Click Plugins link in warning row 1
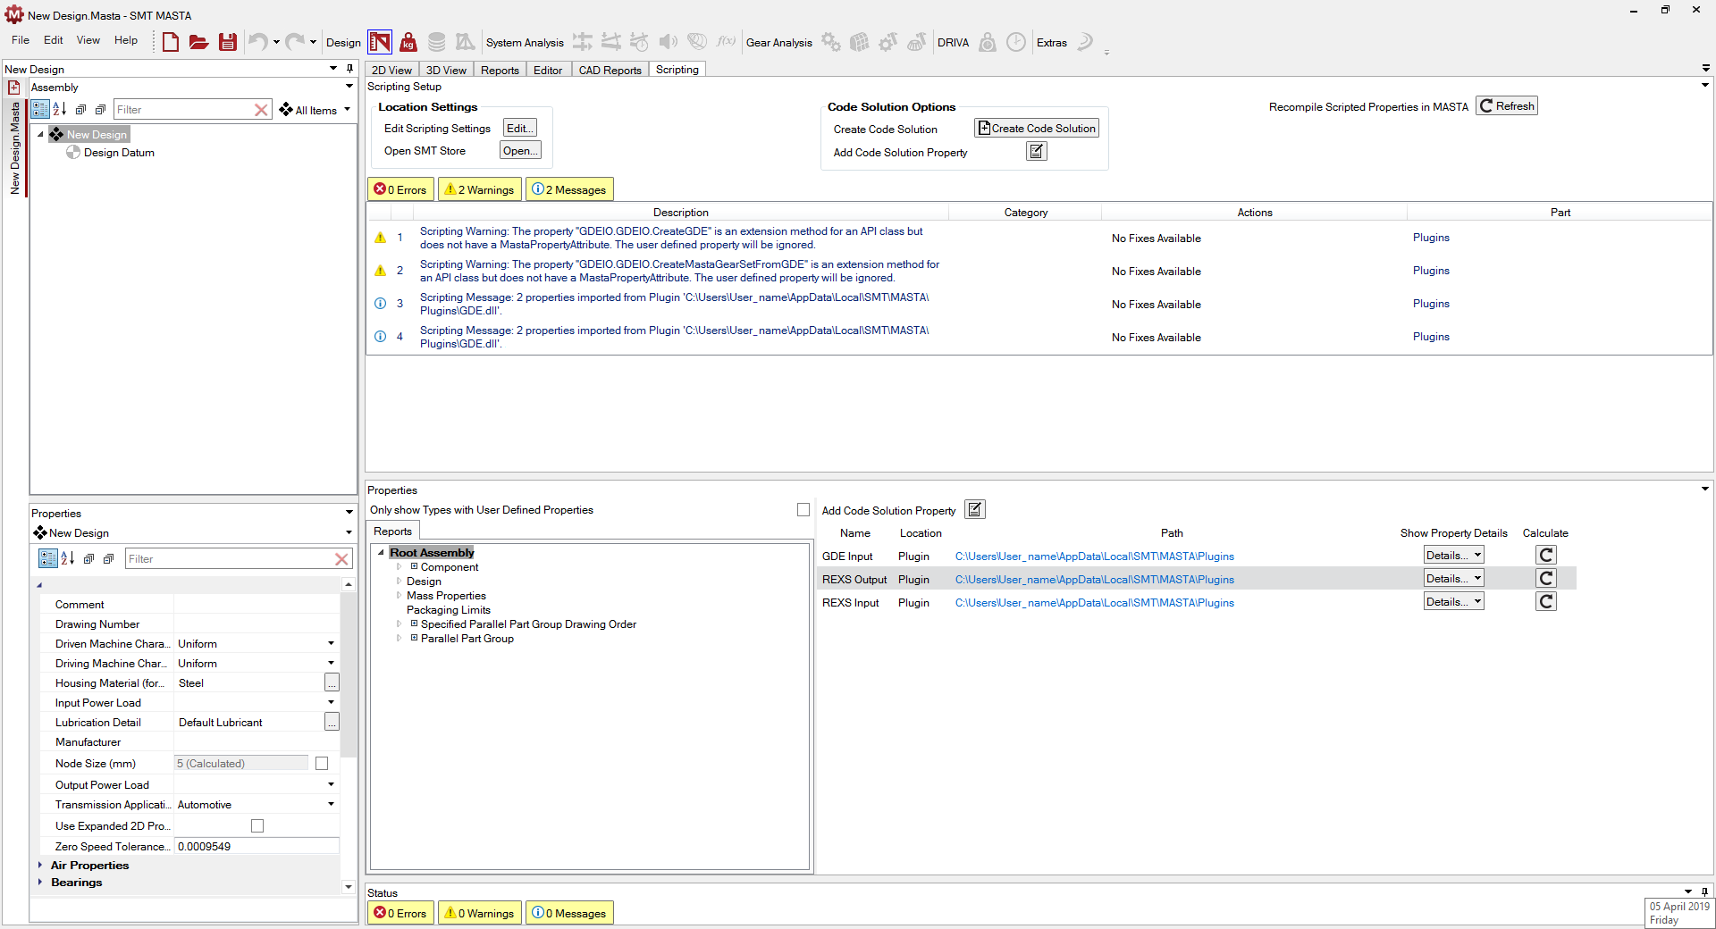This screenshot has height=929, width=1716. point(1431,238)
